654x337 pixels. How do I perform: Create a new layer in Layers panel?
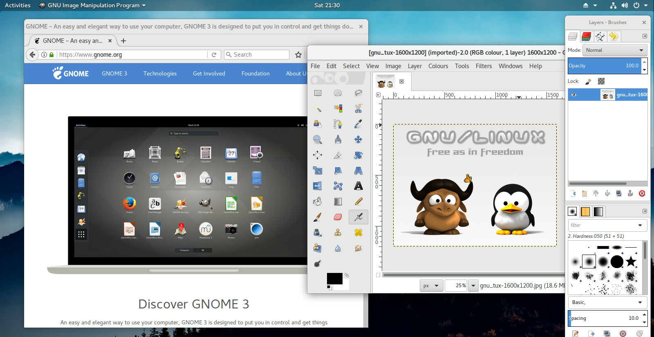pos(573,193)
